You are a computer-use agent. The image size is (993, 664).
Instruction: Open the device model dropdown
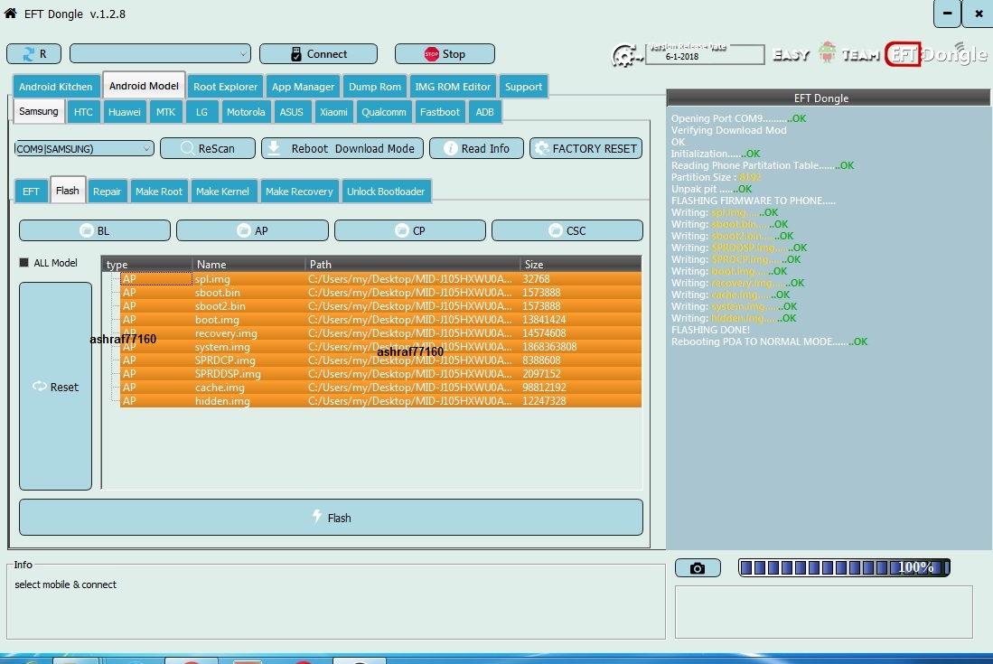160,54
